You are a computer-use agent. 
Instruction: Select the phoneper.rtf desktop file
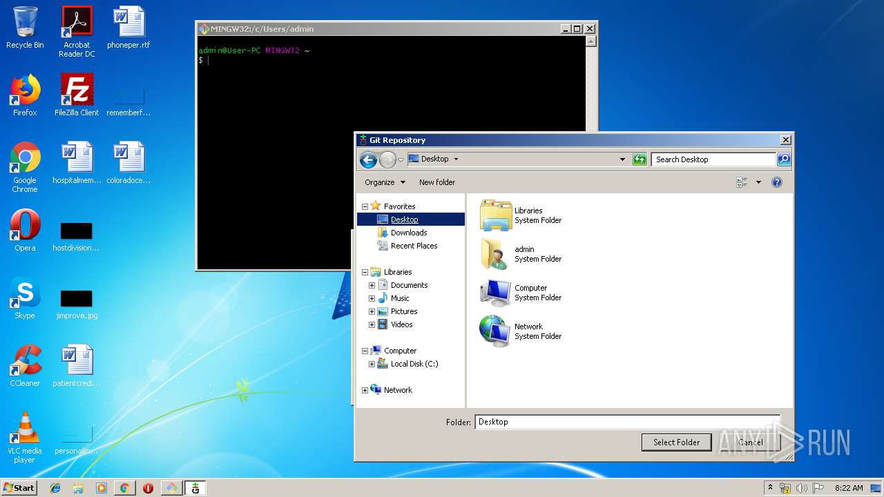coord(128,28)
